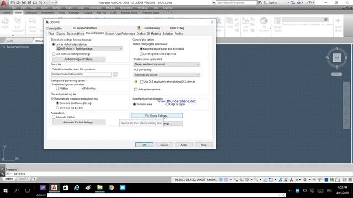Click the blue Hardware acceleration circle in status bar
The image size is (353, 198).
tap(326, 180)
